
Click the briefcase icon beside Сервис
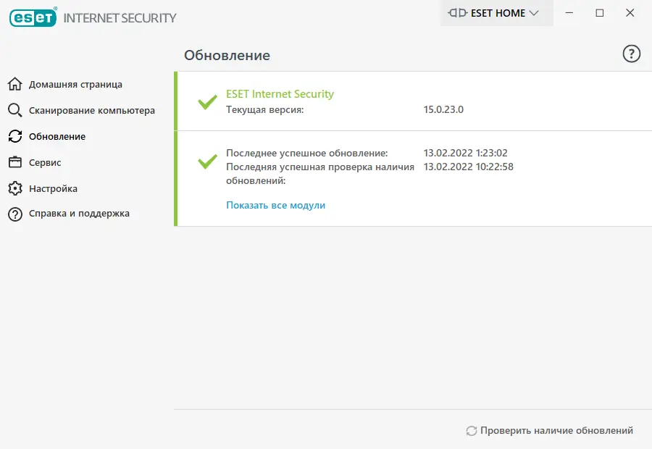[15, 162]
